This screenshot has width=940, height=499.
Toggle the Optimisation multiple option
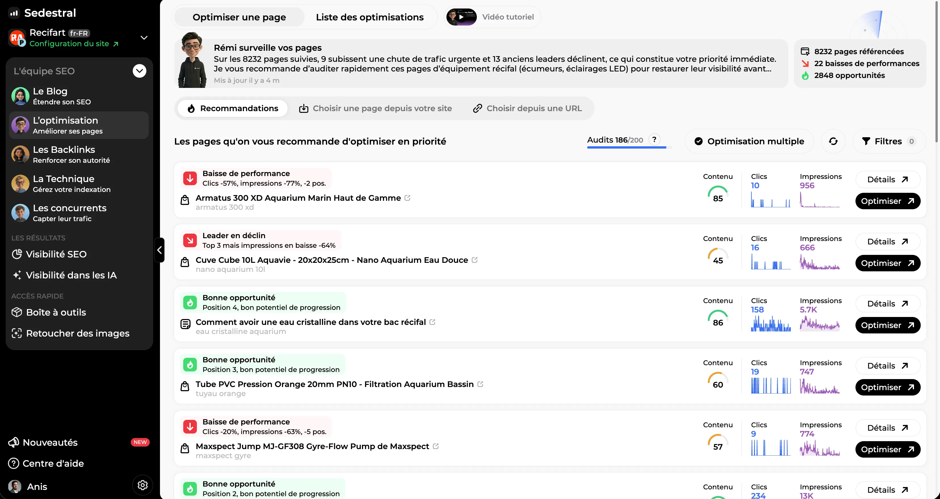(x=749, y=141)
